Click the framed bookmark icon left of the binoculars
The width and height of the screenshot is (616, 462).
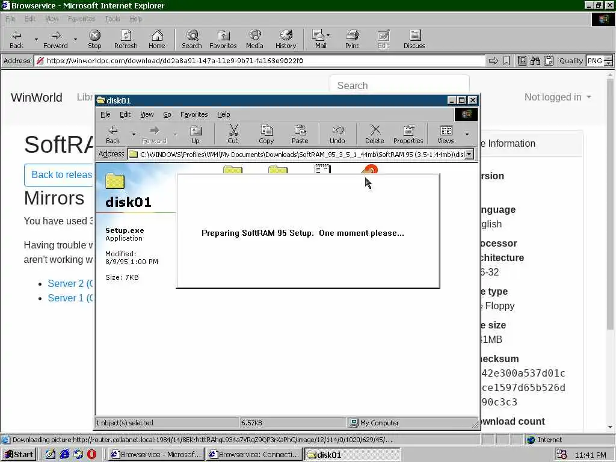pyautogui.click(x=522, y=61)
